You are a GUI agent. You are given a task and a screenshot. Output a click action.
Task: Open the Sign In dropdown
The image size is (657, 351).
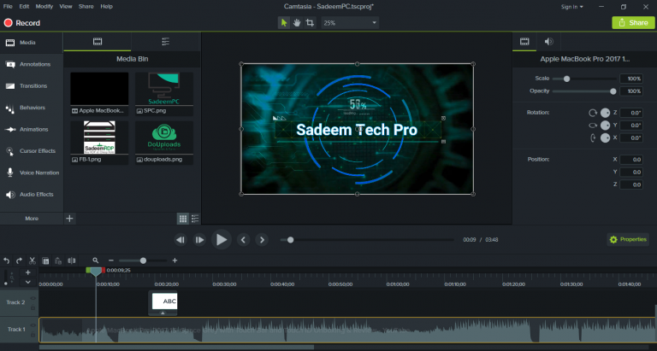tap(572, 7)
